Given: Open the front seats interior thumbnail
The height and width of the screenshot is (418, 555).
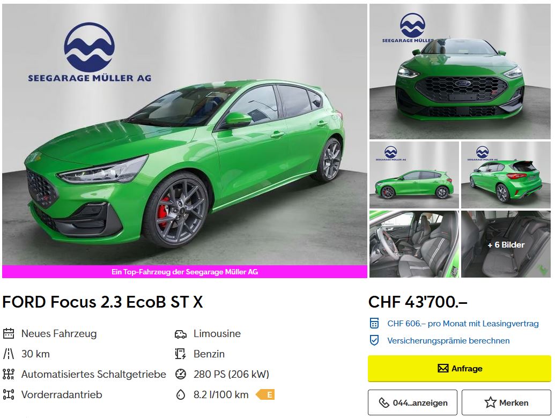Looking at the screenshot, I should point(414,244).
